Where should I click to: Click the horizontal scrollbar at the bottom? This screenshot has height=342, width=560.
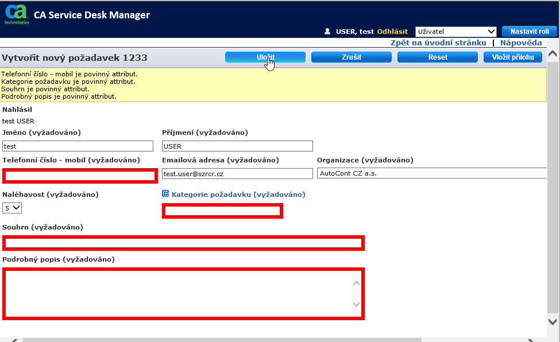click(222, 340)
